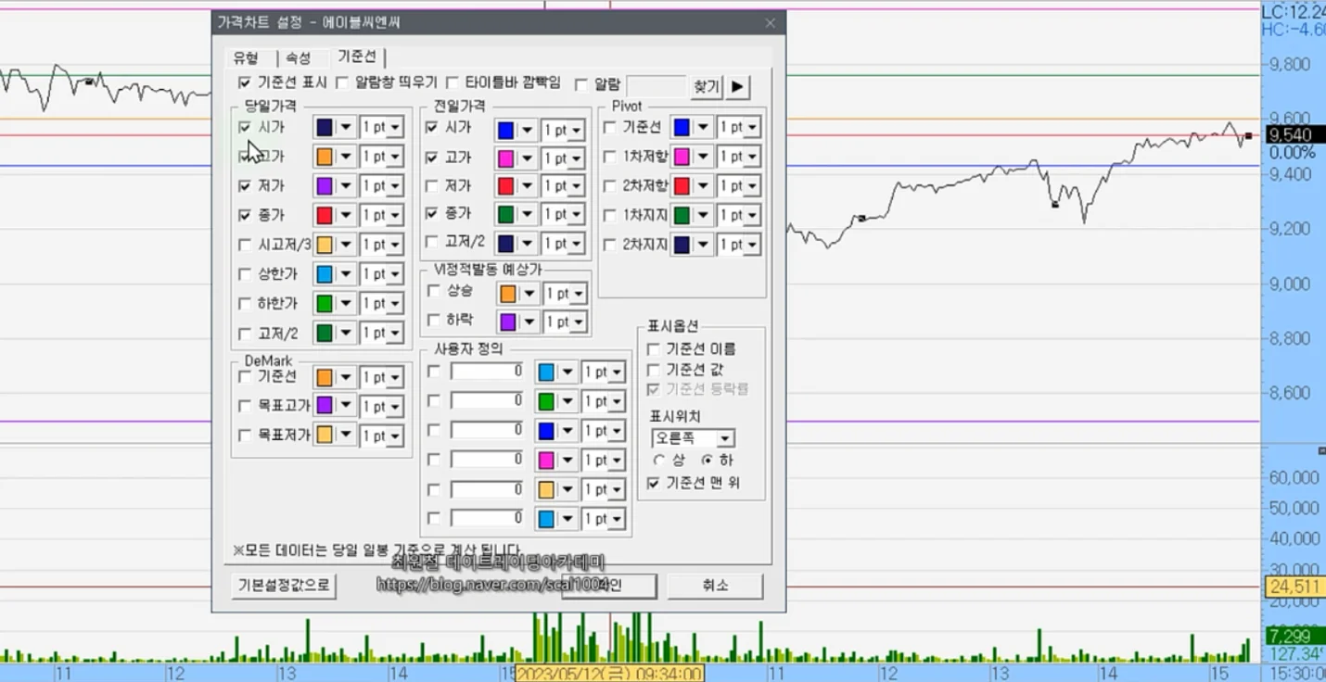1326x682 pixels.
Task: Click 기본설정값으로 button
Action: pos(283,586)
